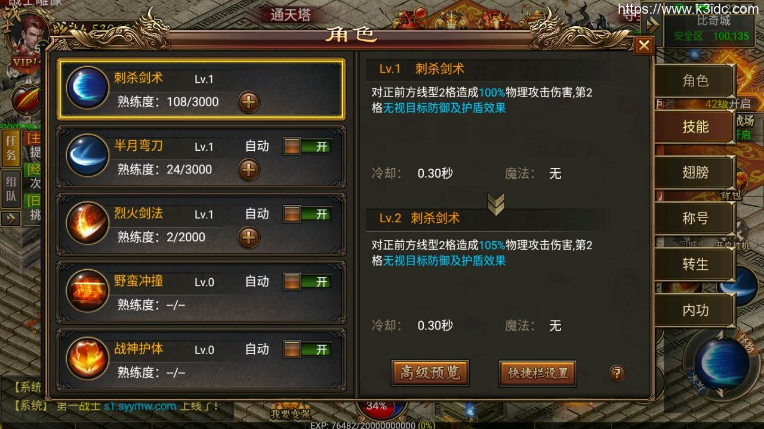Disable auto-cast for 野蛮冲撞

(307, 282)
